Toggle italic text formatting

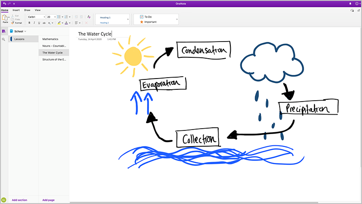coord(34,23)
